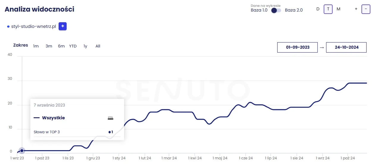Toggle Baza 1.0 / Baza 2.0 switch
Viewport: 379px width, 165px height.
pos(276,10)
